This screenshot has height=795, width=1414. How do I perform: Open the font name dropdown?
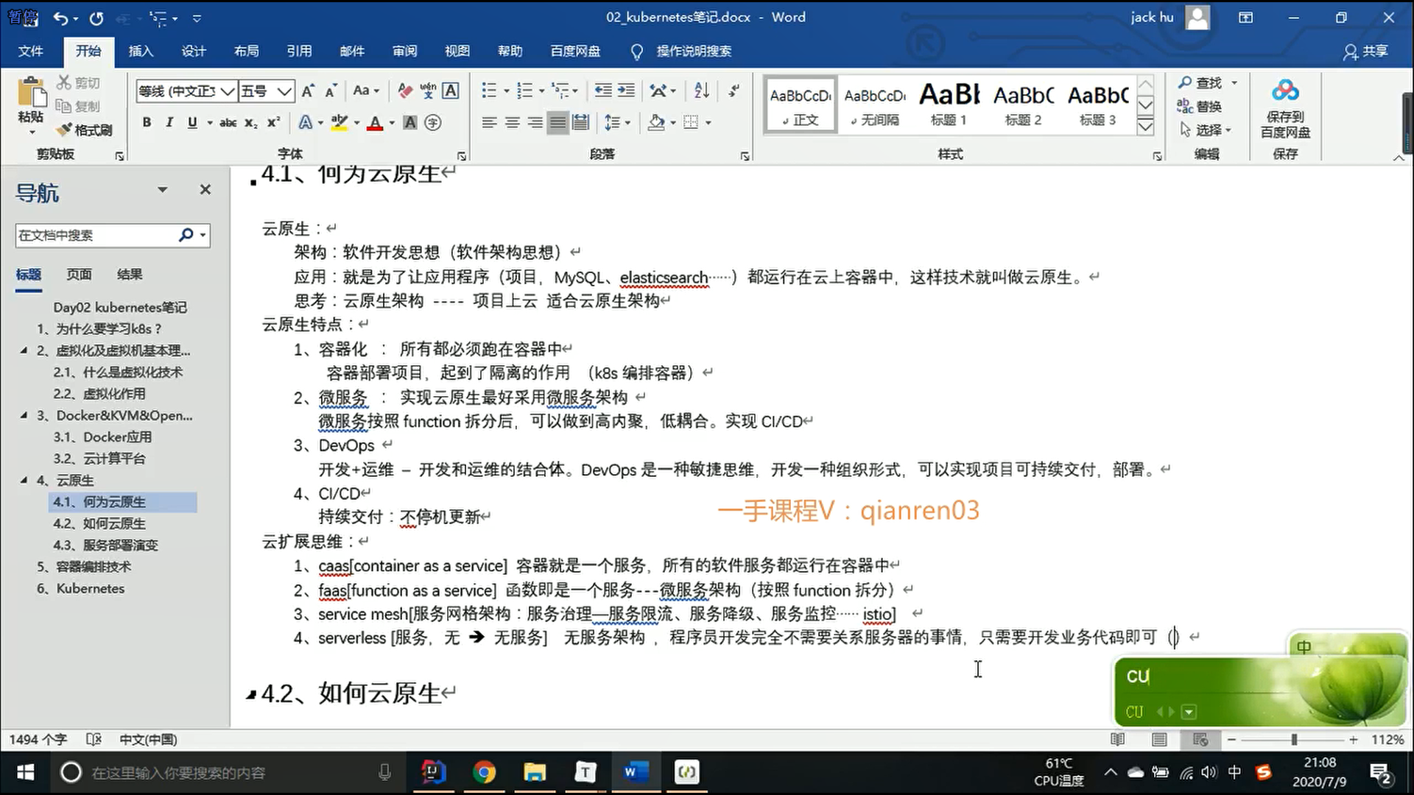coord(228,91)
